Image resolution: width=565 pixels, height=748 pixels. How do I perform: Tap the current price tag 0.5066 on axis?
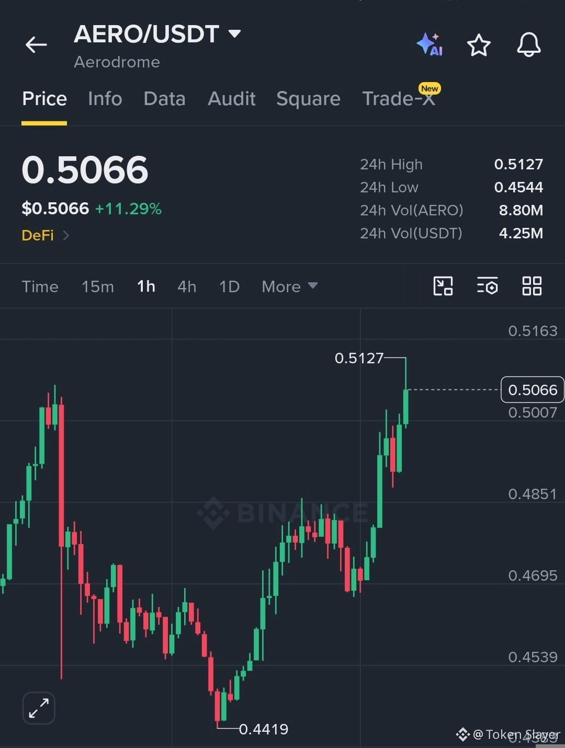pos(533,390)
